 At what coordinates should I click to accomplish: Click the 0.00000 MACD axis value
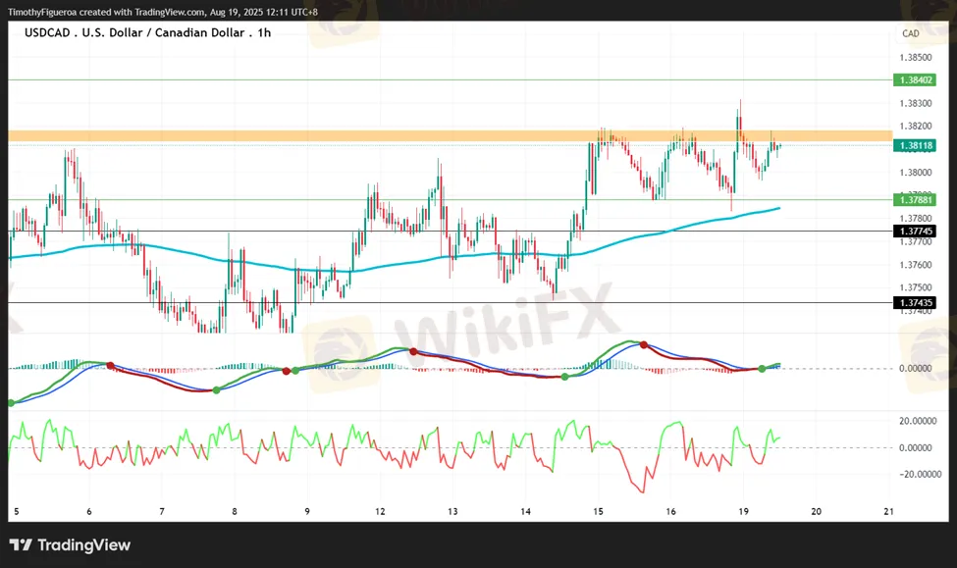coord(914,369)
